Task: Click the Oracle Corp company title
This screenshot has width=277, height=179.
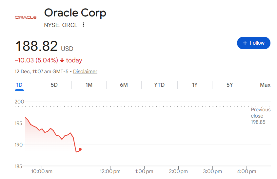Action: click(x=75, y=13)
